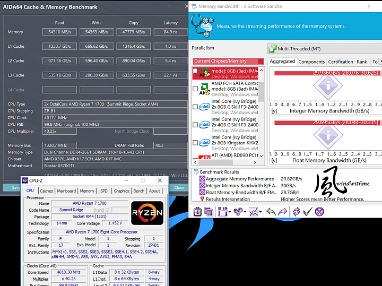Click the vertical scrollbar thumb of the reference list

coord(261,92)
